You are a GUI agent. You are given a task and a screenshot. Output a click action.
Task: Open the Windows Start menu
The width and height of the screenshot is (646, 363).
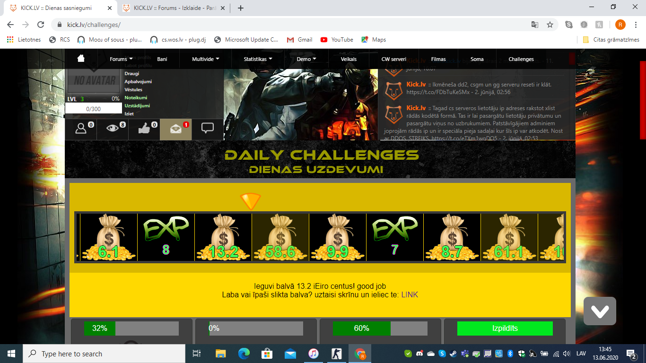point(11,354)
